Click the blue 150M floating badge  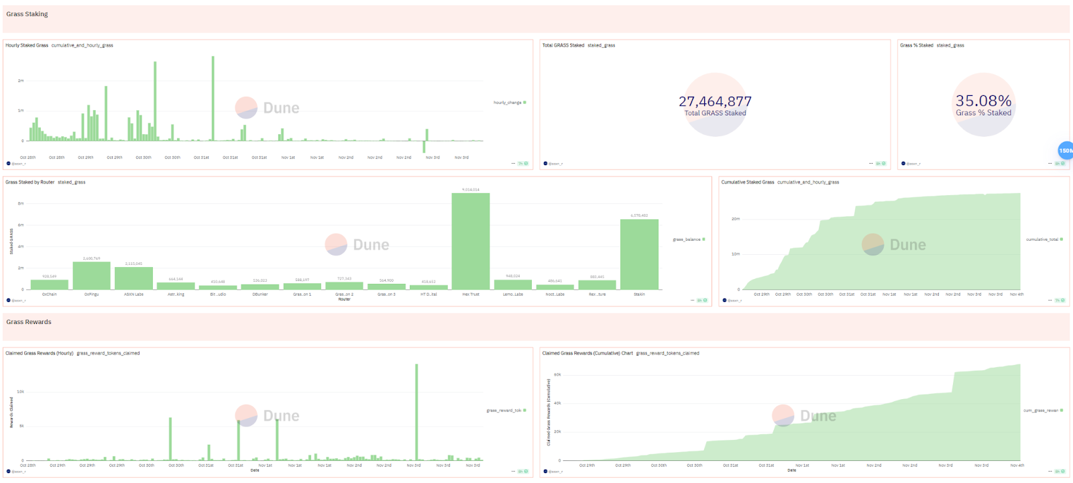[1065, 150]
